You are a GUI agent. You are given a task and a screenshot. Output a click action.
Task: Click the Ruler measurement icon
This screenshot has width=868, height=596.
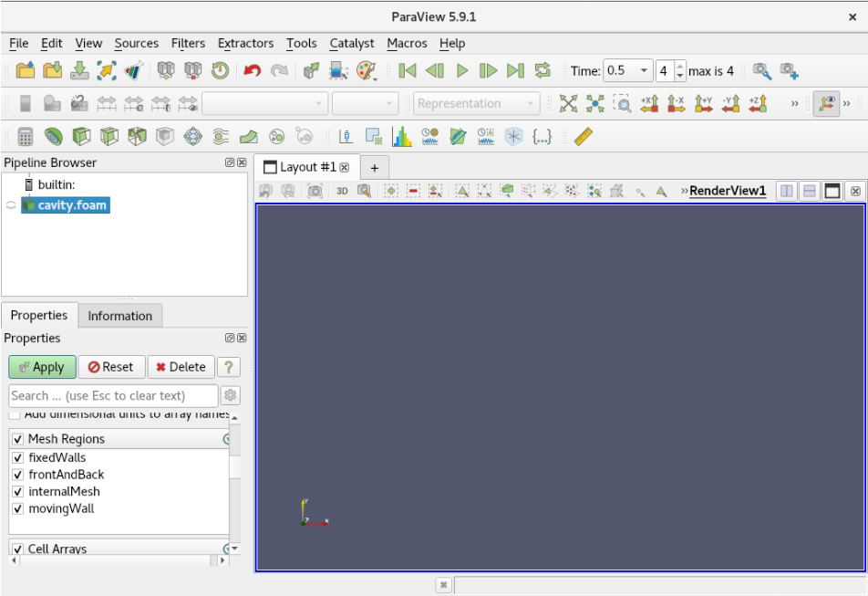coord(584,136)
